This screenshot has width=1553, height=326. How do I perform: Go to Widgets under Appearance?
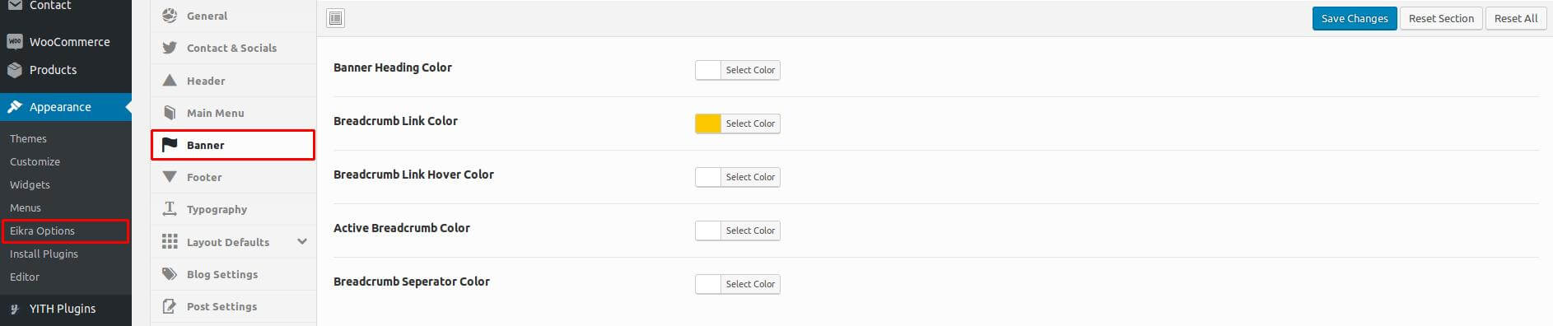tap(30, 184)
